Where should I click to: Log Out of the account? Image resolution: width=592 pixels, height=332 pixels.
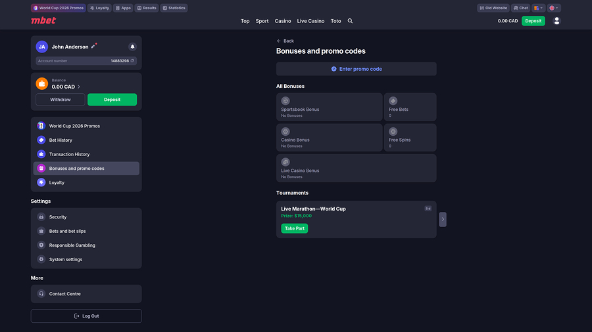pos(86,316)
